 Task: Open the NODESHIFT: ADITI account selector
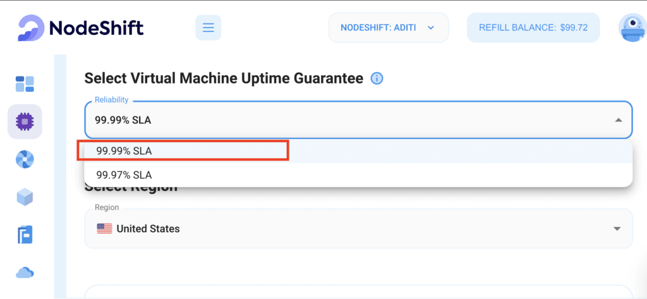click(389, 28)
